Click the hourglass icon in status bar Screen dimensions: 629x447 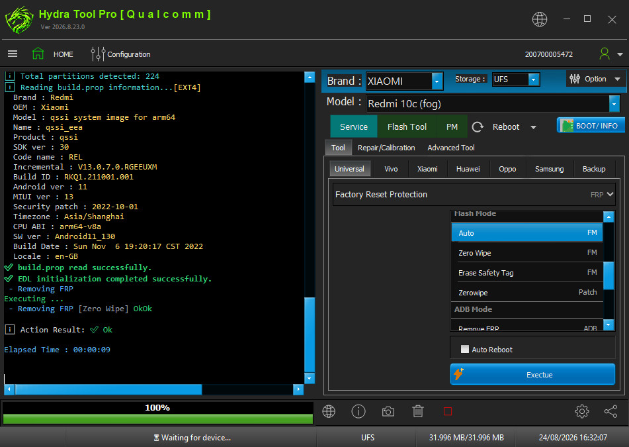coord(157,438)
